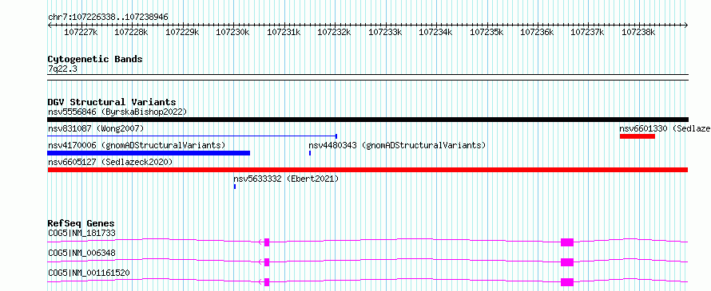The height and width of the screenshot is (291, 711).
Task: Open the COG5|NM_181733 transcript label
Action: tap(81, 233)
